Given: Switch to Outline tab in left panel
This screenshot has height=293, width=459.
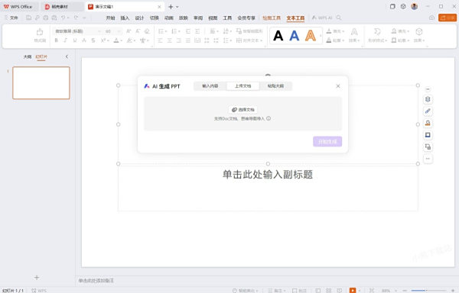Looking at the screenshot, I should tap(28, 56).
